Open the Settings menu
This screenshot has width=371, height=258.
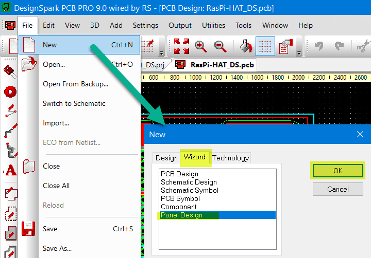[x=145, y=25]
